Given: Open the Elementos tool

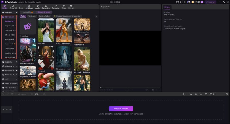Looking at the screenshot, I should coord(46,7).
